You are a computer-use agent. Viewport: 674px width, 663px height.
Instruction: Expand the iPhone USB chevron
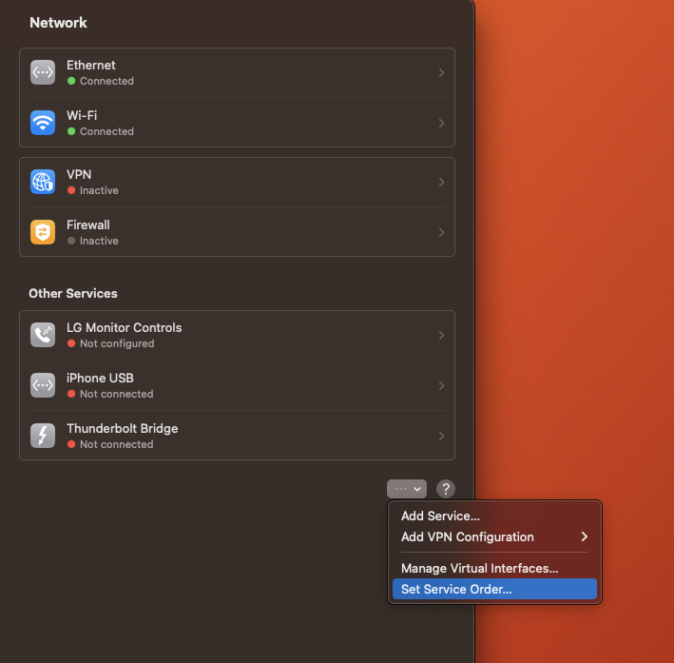[441, 385]
